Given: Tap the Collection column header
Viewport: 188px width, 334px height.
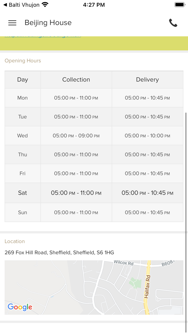Looking at the screenshot, I should tap(76, 79).
